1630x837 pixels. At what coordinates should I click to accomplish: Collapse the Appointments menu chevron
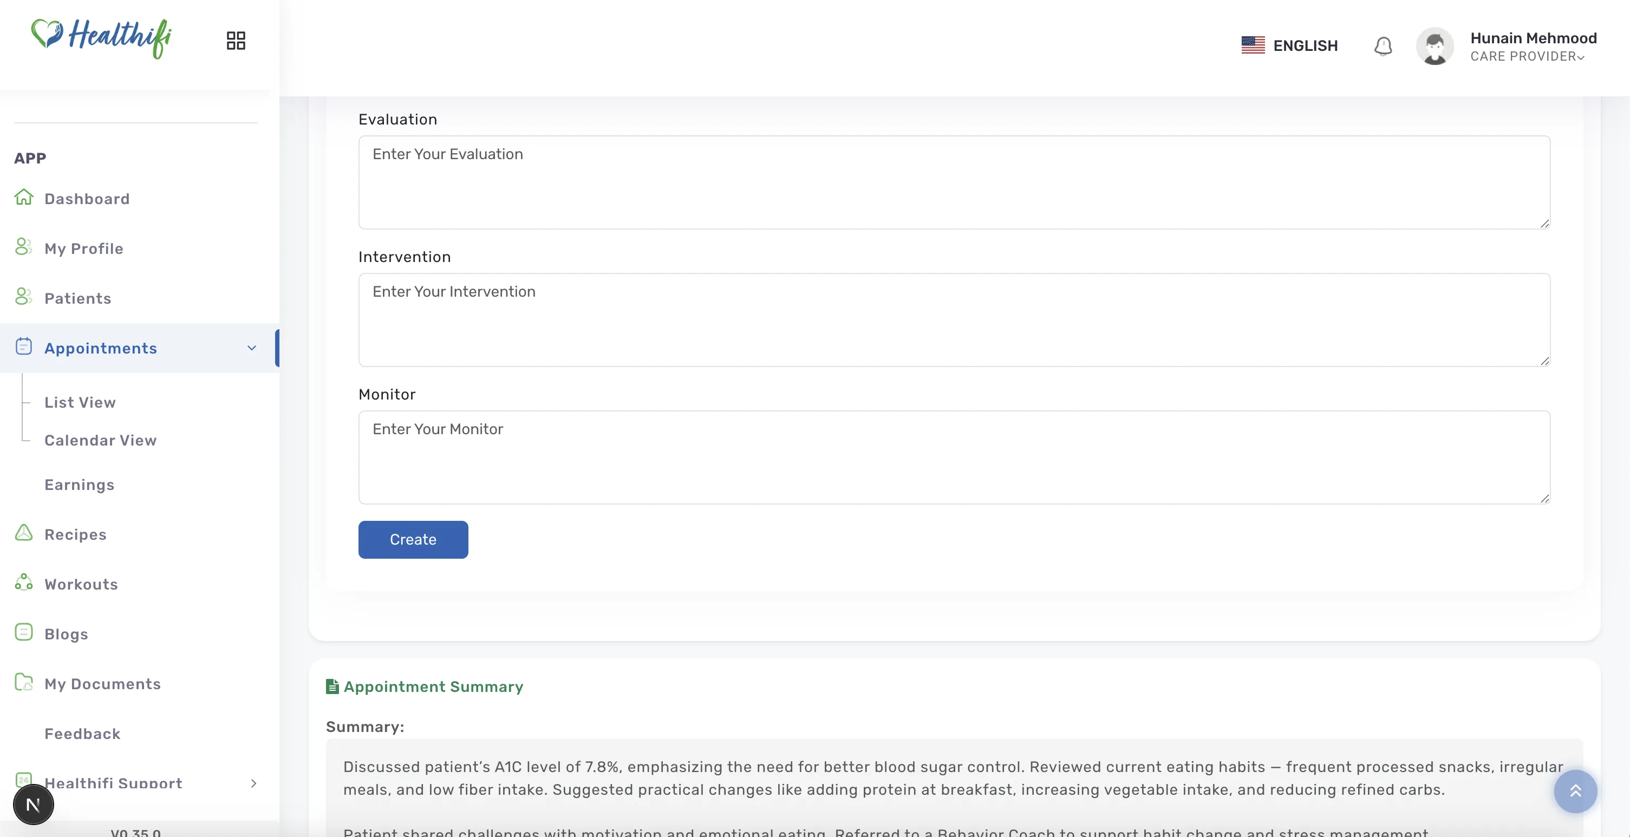[252, 348]
